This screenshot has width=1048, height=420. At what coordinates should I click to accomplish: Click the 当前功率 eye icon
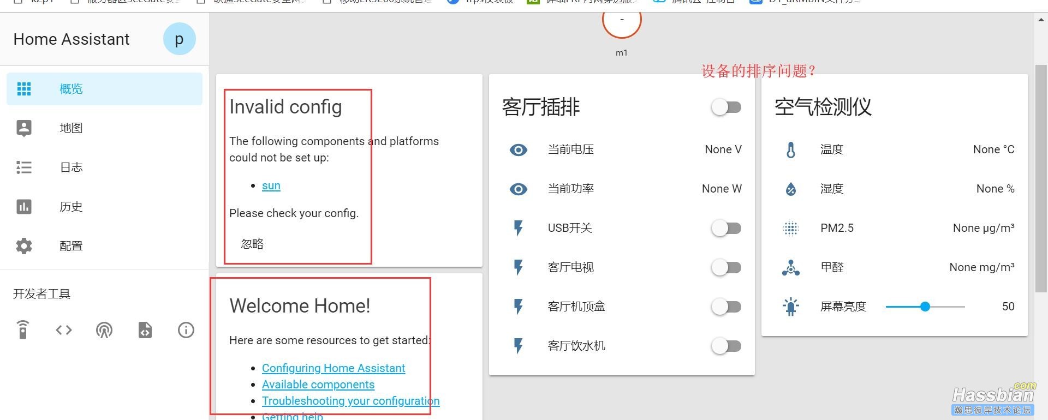click(519, 189)
